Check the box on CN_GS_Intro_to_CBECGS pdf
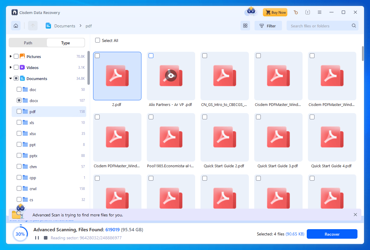 pos(205,56)
